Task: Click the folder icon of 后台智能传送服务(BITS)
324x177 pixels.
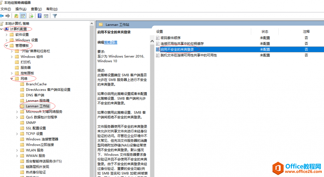Action: click(22, 161)
